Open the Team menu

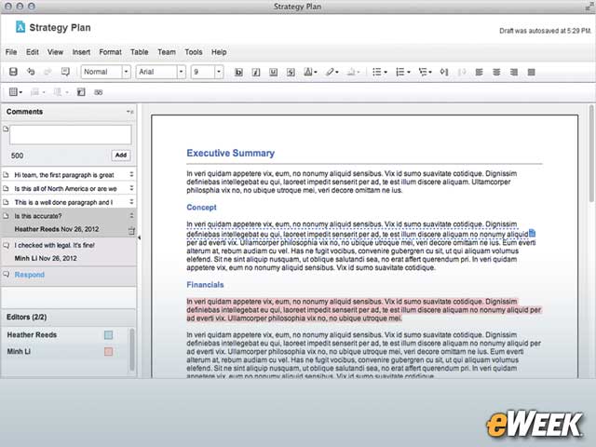[167, 52]
